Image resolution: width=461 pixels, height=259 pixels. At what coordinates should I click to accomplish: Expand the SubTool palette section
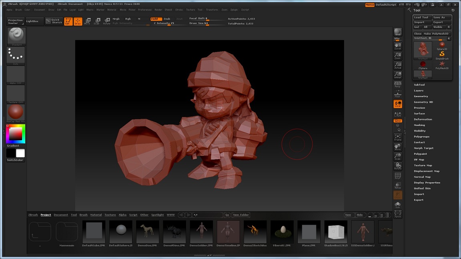[419, 85]
